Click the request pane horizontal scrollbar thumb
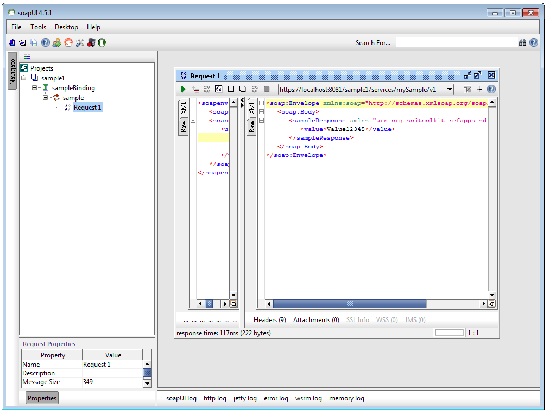The image size is (549, 414). point(209,304)
